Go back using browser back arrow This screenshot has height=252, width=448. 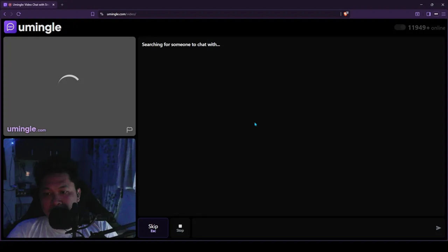pos(5,14)
